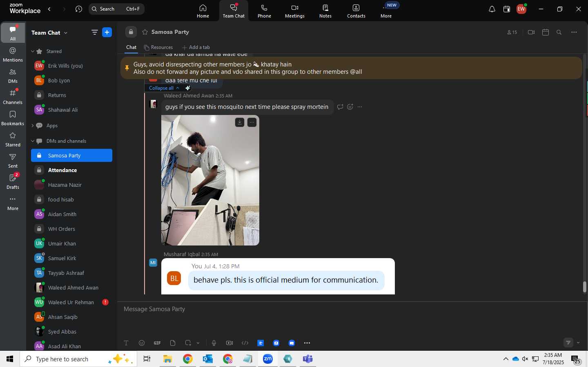Click into the Search box

pyautogui.click(x=116, y=9)
